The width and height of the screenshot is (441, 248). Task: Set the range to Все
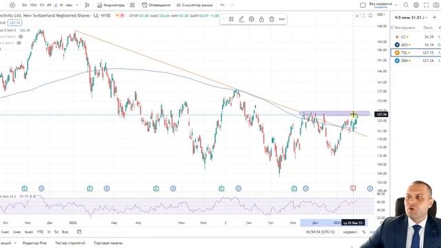pyautogui.click(x=65, y=232)
